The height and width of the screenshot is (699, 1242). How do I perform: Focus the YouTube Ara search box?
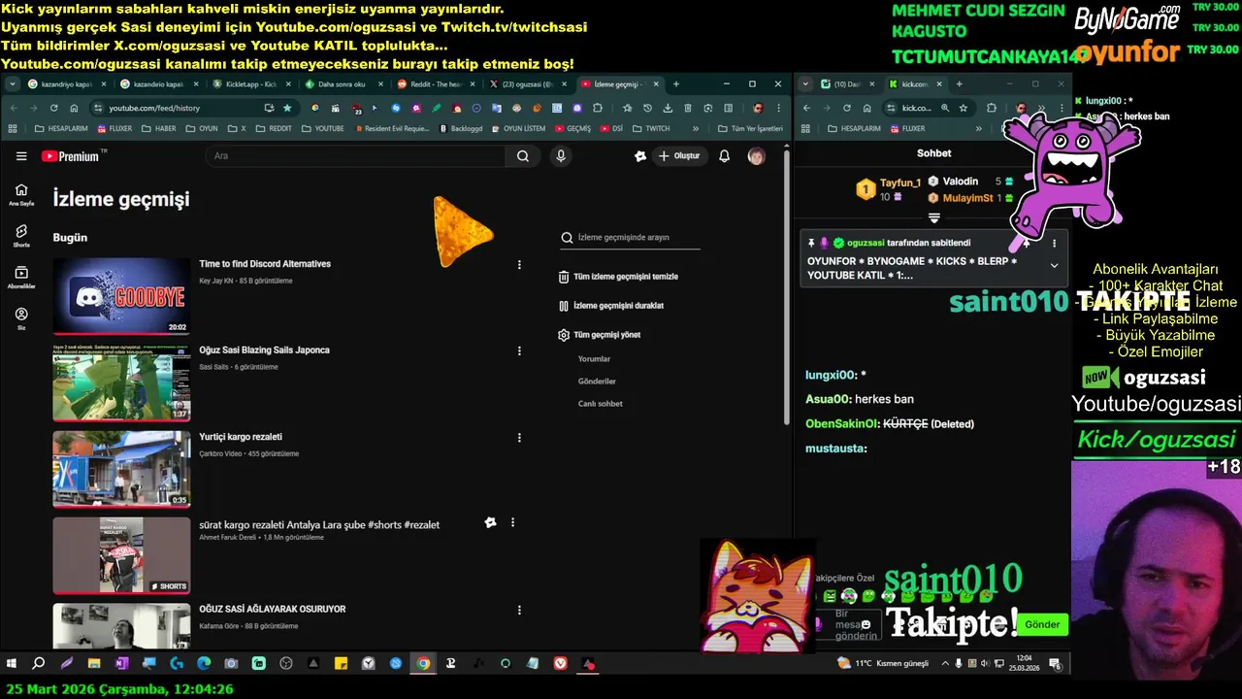pyautogui.click(x=355, y=156)
